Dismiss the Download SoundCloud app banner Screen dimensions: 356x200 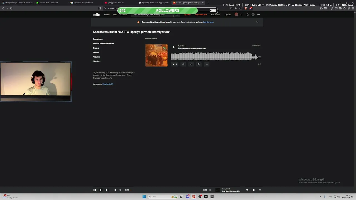pos(257,22)
